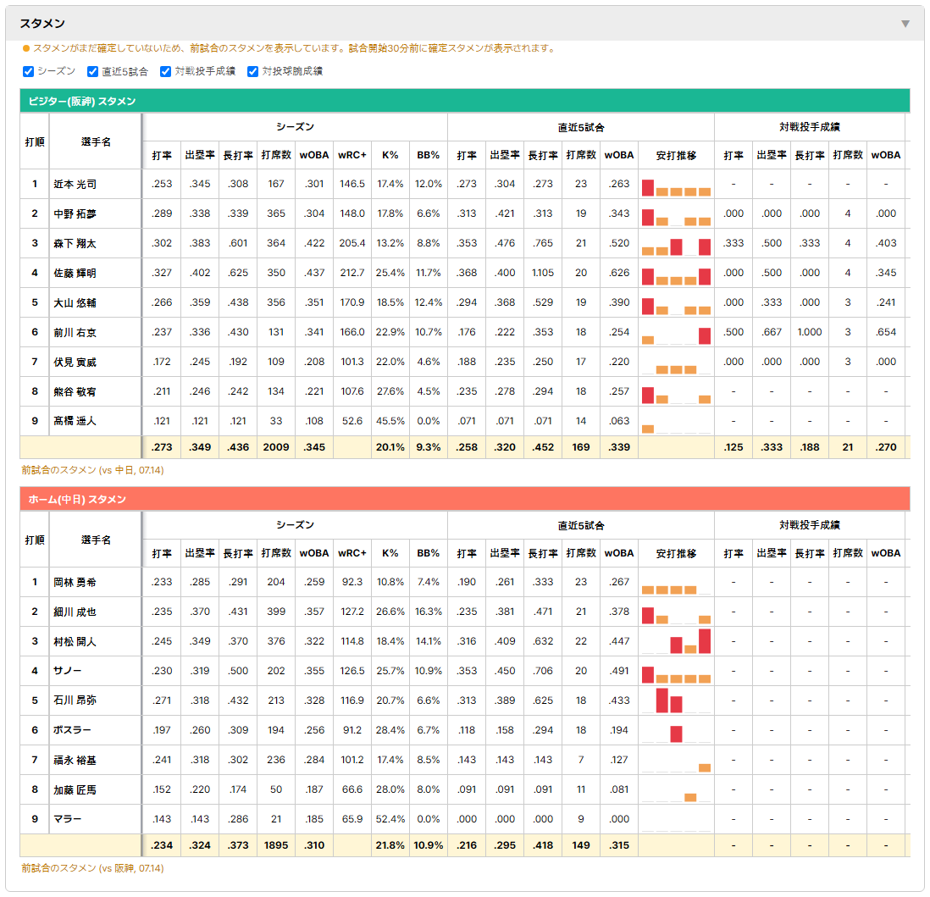This screenshot has width=930, height=897.
Task: Disable the 対戦投手成績 checkbox
Action: (165, 72)
